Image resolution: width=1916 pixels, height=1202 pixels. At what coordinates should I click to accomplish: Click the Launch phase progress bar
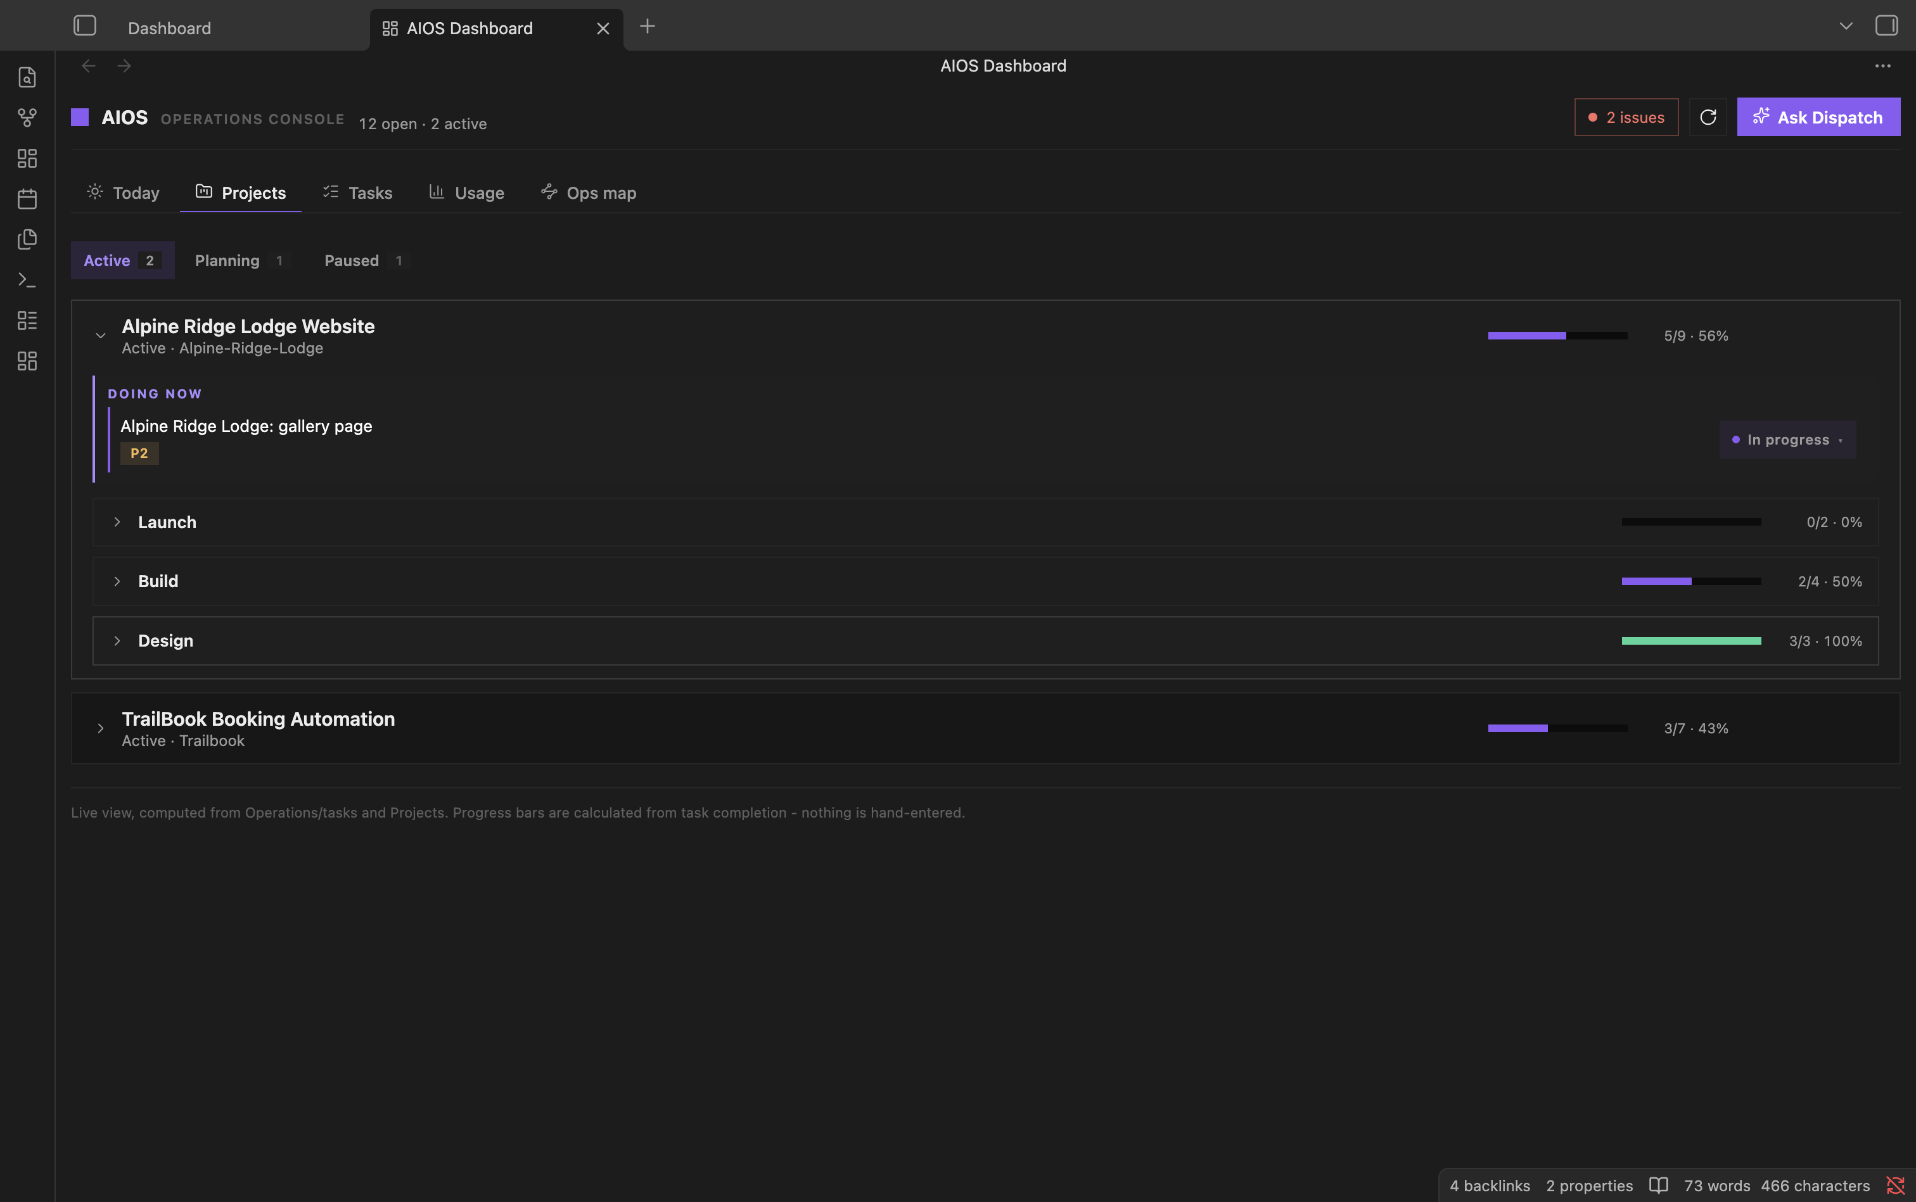point(1691,522)
